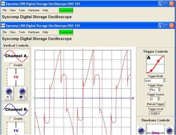This screenshot has width=176, height=135.
Task: Click the Channel A waveform icon
Action: pos(16,56)
